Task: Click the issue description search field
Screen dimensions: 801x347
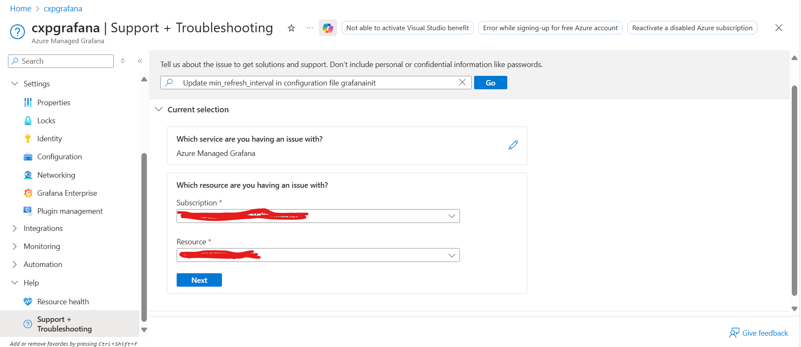Action: click(x=316, y=83)
